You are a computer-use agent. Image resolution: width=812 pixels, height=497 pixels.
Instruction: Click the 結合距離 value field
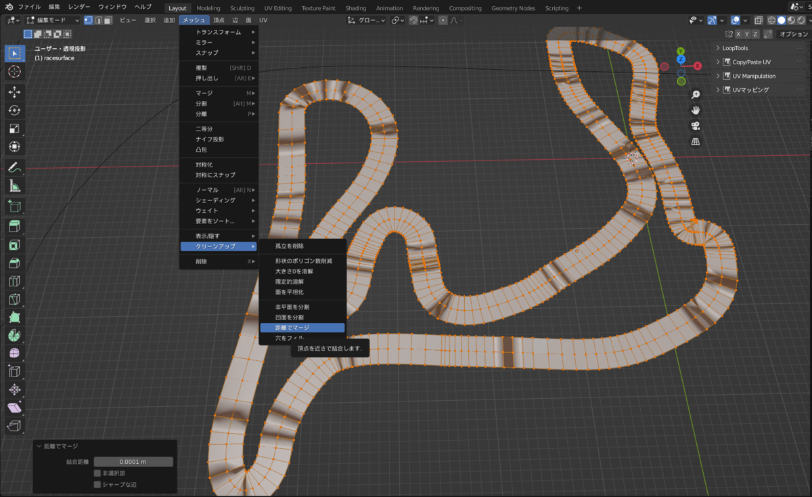click(x=133, y=462)
